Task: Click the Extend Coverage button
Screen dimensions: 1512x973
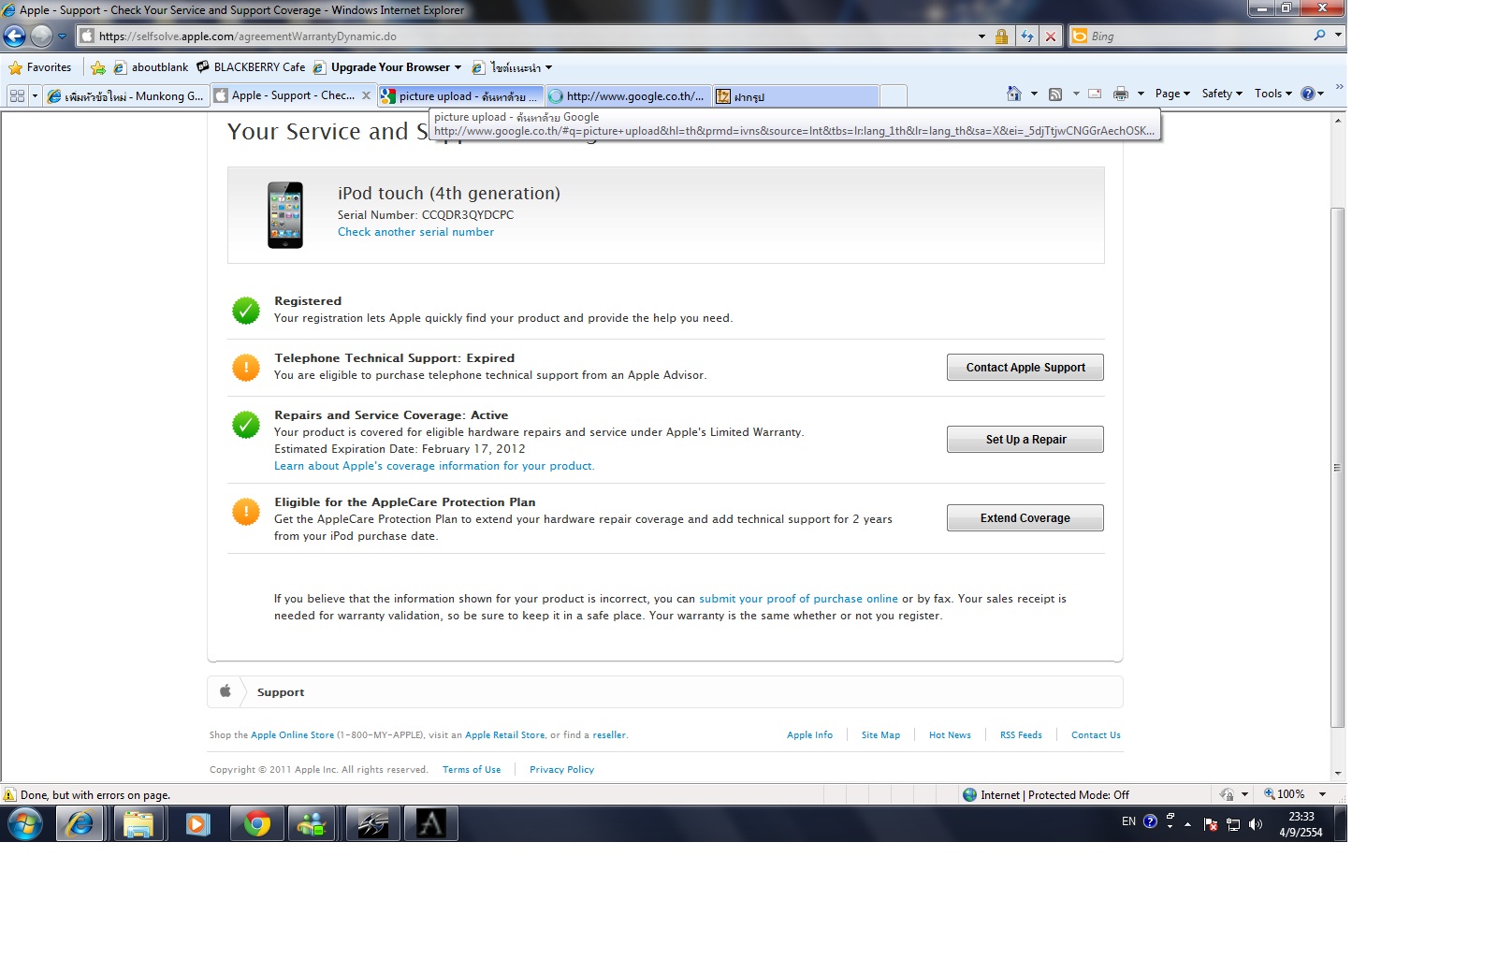Action: 1025,518
